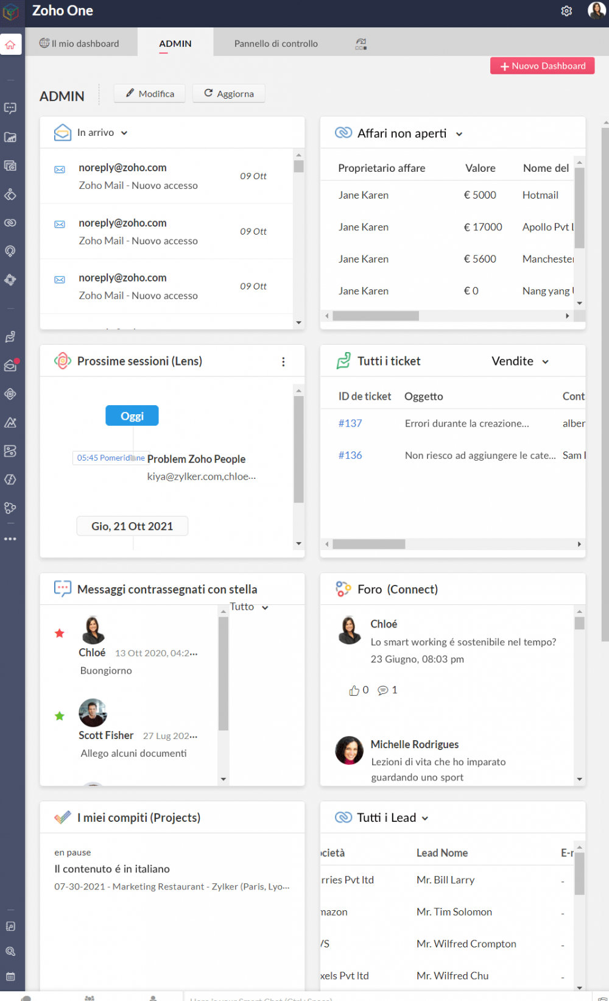Click the In arrivo scroll down arrow
Viewport: 609px width, 1001px height.
298,323
